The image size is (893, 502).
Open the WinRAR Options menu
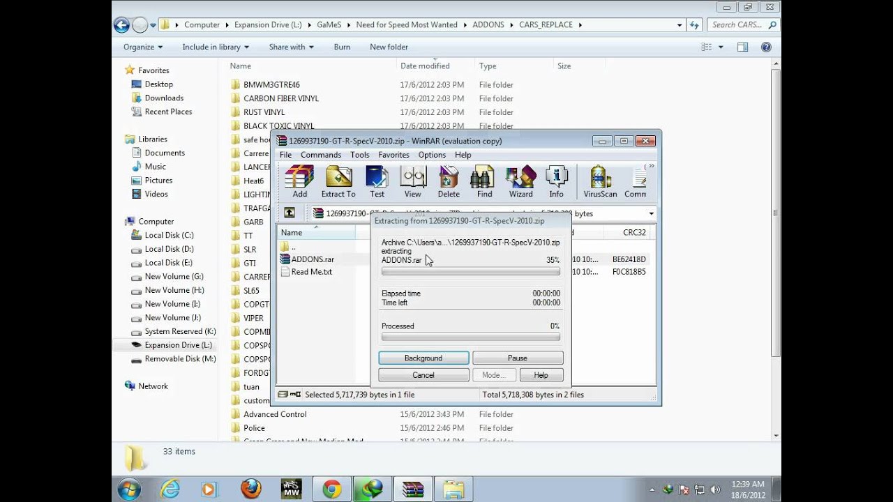coord(432,155)
